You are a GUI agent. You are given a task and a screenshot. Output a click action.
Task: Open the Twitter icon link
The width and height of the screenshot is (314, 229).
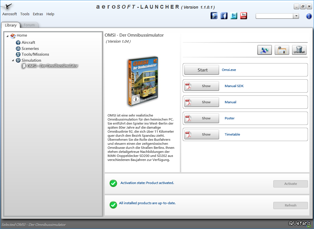click(234, 16)
